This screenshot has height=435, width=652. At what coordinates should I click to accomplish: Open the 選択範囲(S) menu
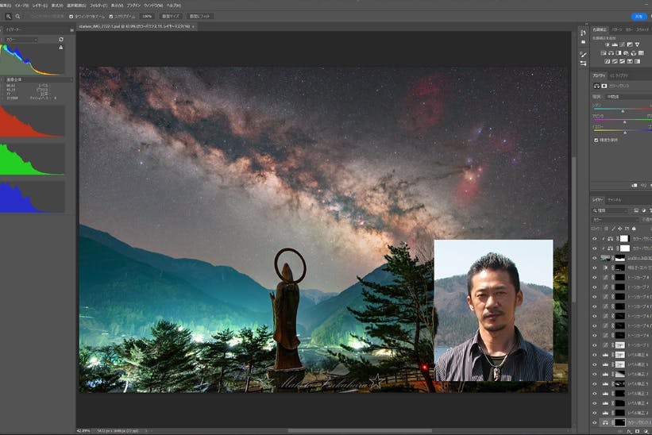(x=76, y=6)
